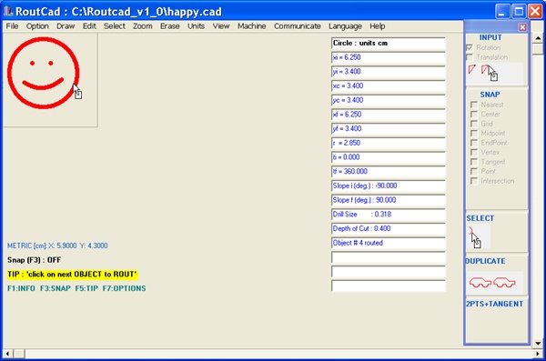Click the 2PTS+TANGENT label
This screenshot has height=361, width=546.
[x=494, y=304]
